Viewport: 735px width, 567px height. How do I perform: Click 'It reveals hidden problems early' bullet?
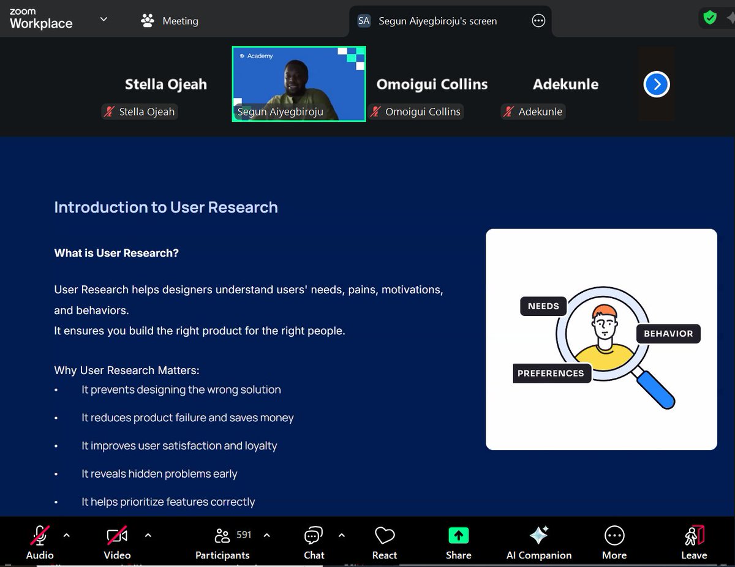coord(159,474)
